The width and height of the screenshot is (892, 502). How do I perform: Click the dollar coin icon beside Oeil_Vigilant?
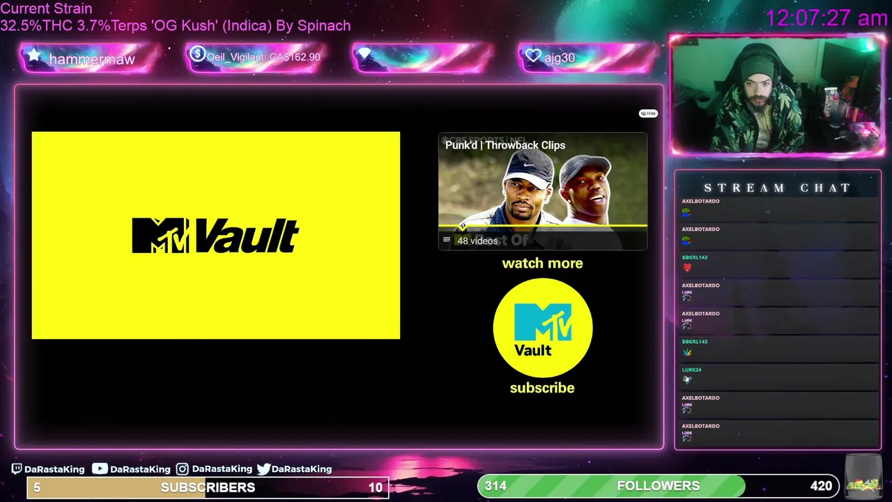197,54
